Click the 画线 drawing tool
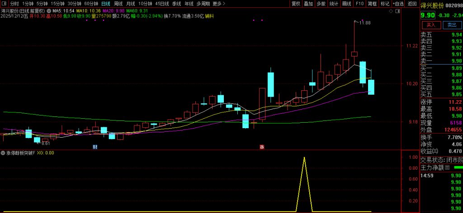The image size is (463, 213). (x=346, y=3)
